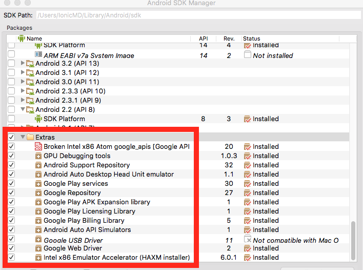The width and height of the screenshot is (363, 270).
Task: Click the Android Support Repository package icon
Action: pyautogui.click(x=38, y=165)
